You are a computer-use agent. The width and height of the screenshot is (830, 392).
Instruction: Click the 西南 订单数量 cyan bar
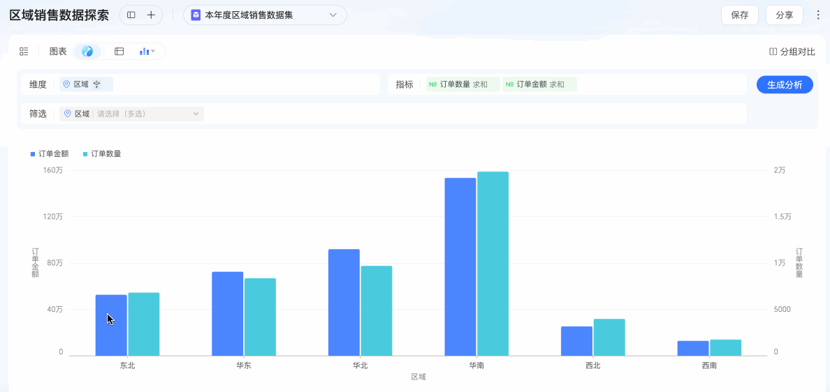726,347
